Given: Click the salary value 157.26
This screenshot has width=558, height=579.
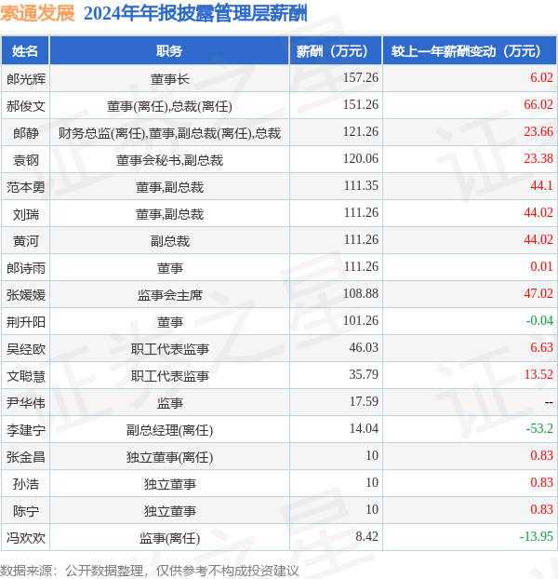Looking at the screenshot, I should [361, 77].
